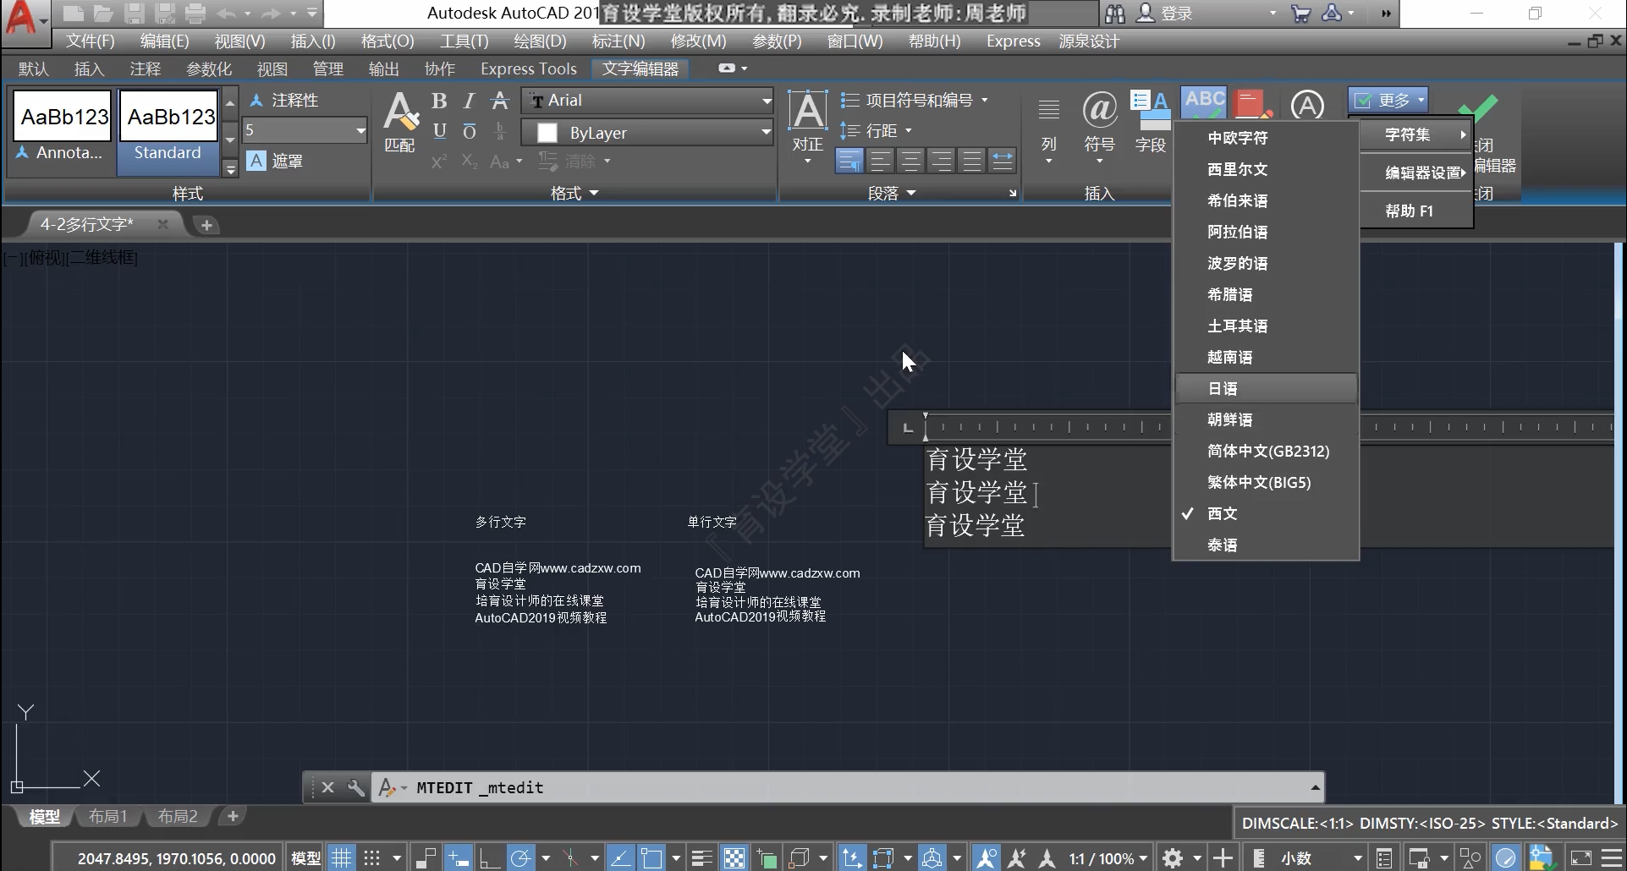Open annotation scale 1:1 / 100% dropdown
Screen dimensions: 1627x871
click(1108, 858)
